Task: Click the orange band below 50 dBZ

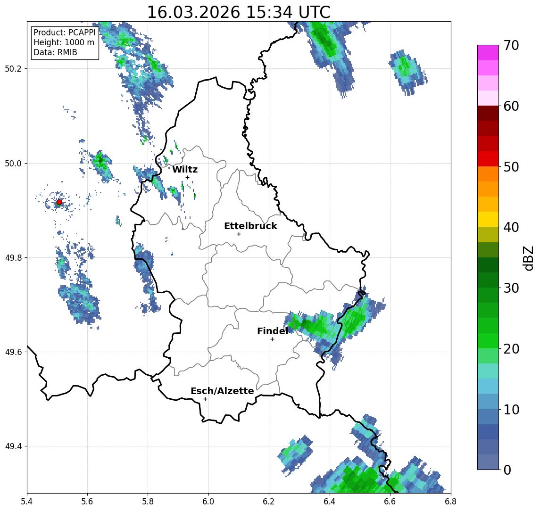Action: coord(488,174)
